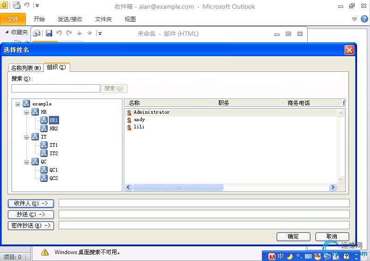Select the IT1 tree item
Image resolution: width=370 pixels, height=261 pixels.
pos(54,145)
